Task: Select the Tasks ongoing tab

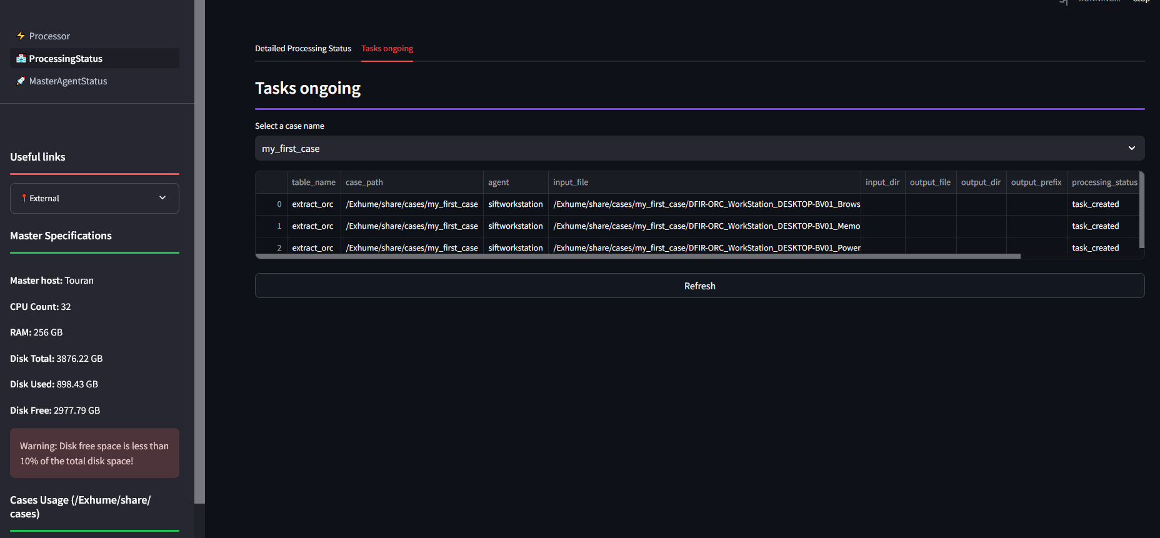Action: tap(387, 48)
